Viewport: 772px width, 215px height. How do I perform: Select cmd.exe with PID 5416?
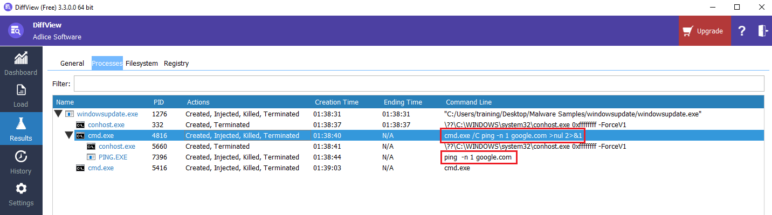point(408,168)
